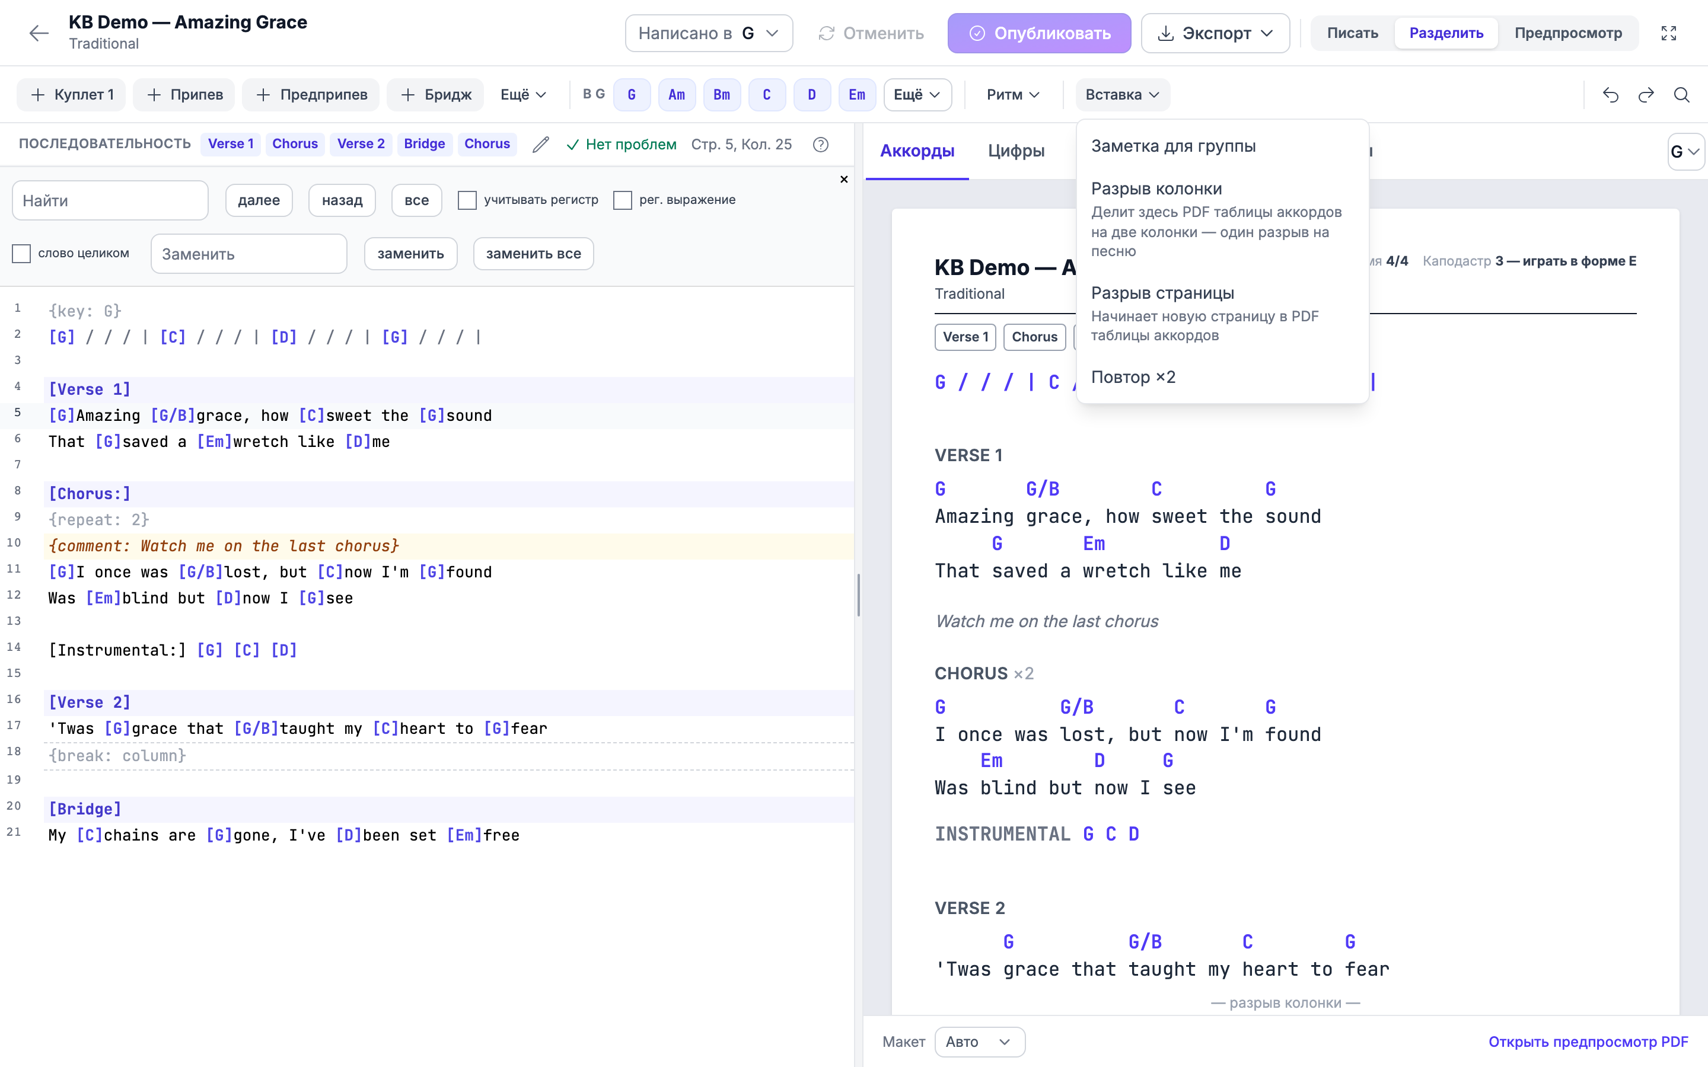This screenshot has height=1067, width=1708.
Task: Focus the Заменить input field
Action: pos(249,253)
